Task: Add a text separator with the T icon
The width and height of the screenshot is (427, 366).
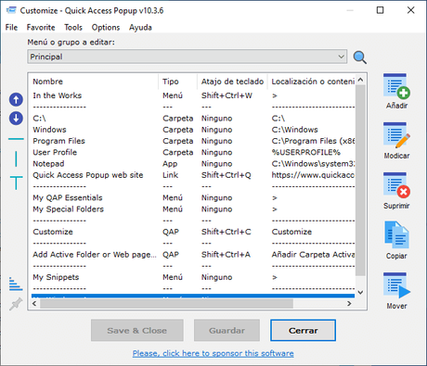Action: tap(16, 183)
